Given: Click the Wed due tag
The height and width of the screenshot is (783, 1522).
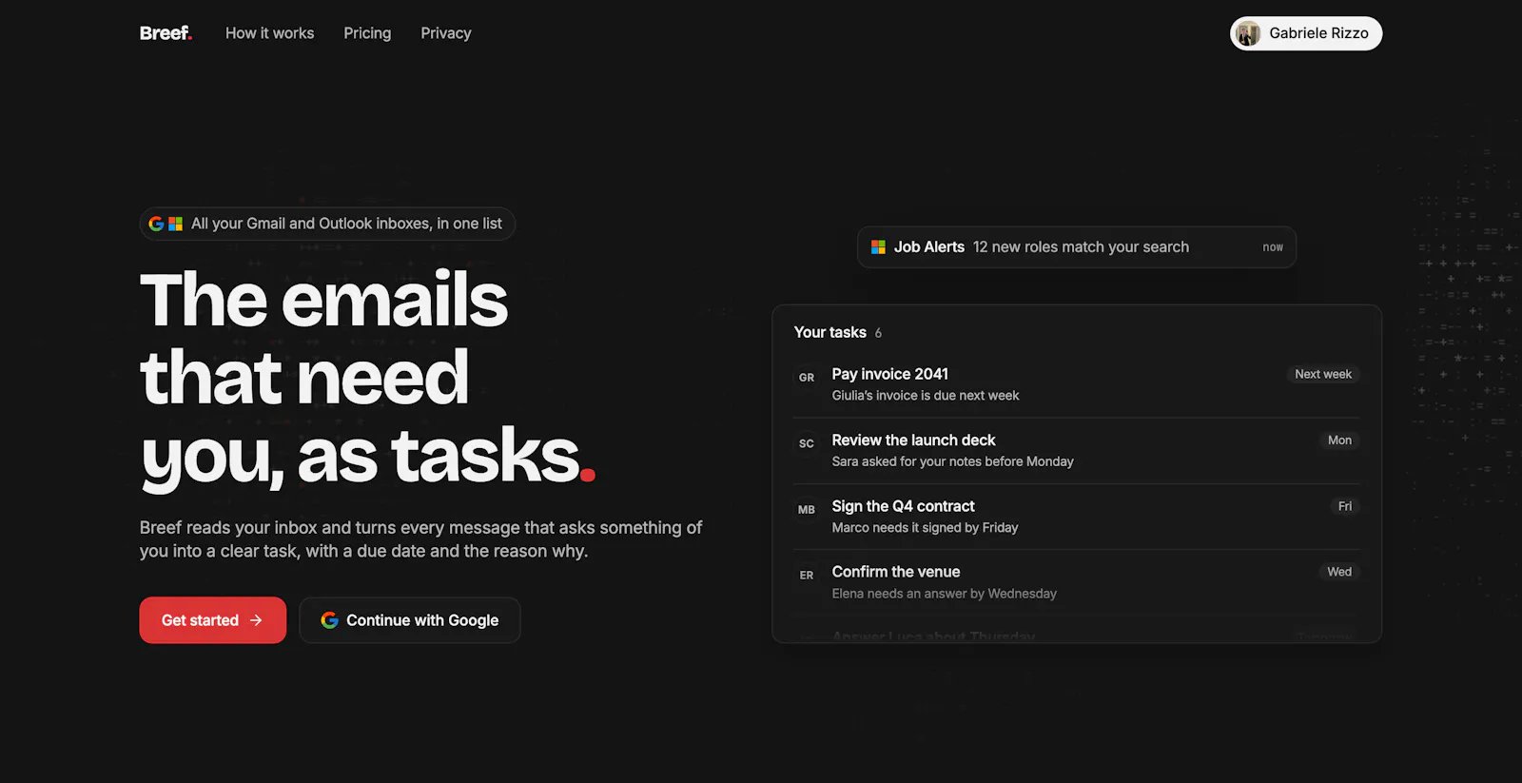Looking at the screenshot, I should 1339,572.
